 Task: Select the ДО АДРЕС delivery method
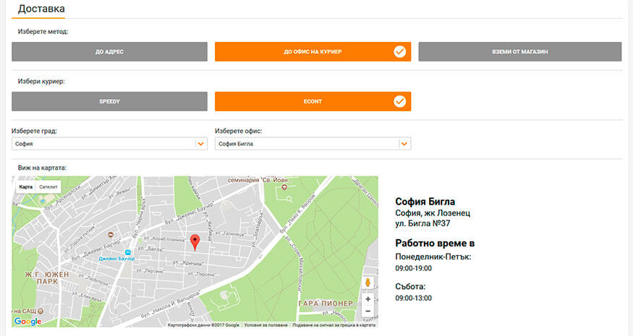109,51
